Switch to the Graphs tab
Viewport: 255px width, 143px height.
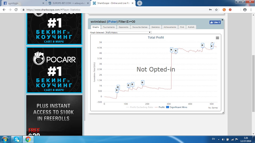tap(96, 27)
